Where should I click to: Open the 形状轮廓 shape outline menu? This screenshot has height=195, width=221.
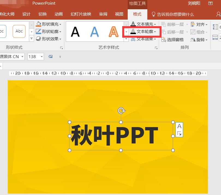coord(49,31)
